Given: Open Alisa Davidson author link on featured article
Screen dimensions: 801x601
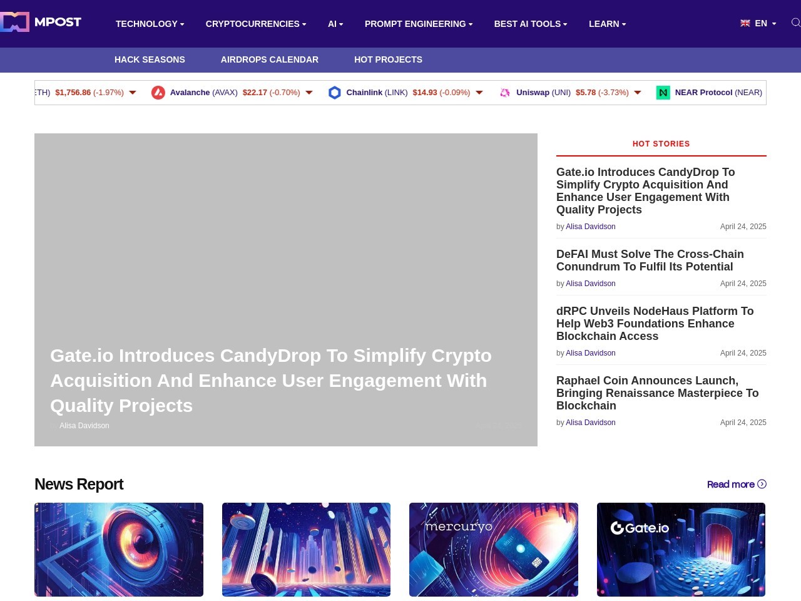Looking at the screenshot, I should 84,426.
